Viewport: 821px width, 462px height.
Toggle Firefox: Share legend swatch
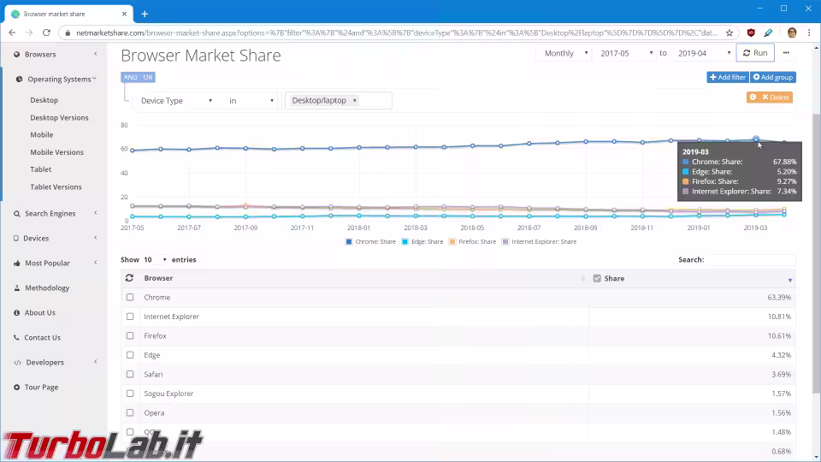pyautogui.click(x=452, y=242)
